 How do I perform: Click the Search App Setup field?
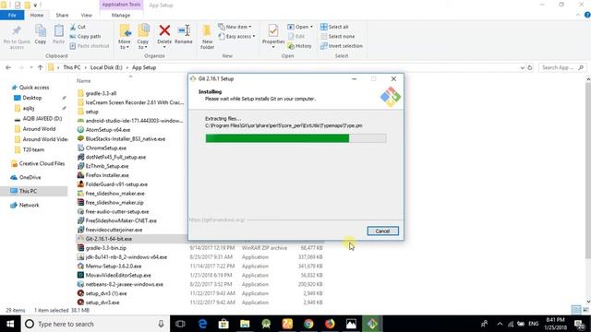coord(562,67)
